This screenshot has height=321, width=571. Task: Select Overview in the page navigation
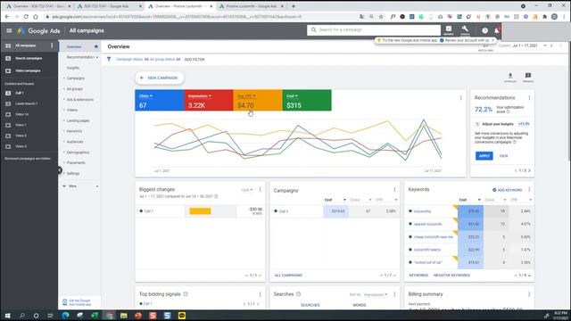pyautogui.click(x=74, y=46)
